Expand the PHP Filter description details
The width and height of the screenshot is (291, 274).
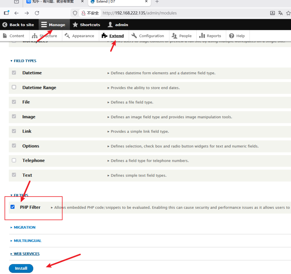click(171, 208)
